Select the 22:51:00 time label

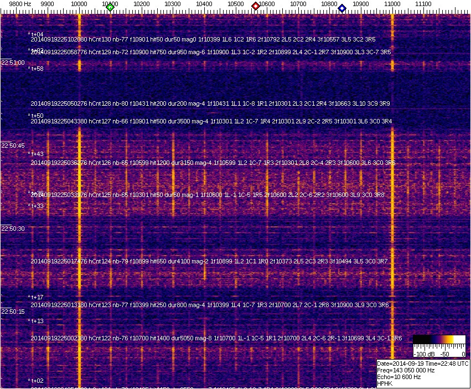point(13,63)
